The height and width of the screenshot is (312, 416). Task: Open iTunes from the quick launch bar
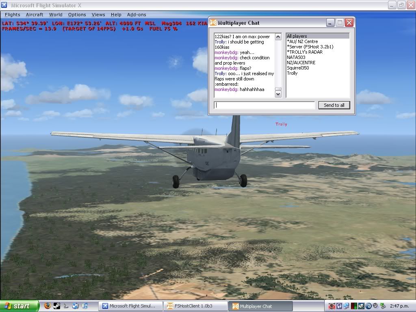[x=85, y=306]
